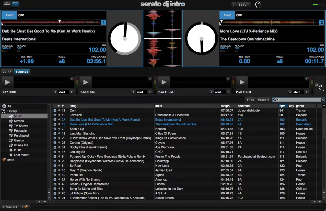This screenshot has width=326, height=211.
Task: Open the Prepare panel
Action: 264,100
